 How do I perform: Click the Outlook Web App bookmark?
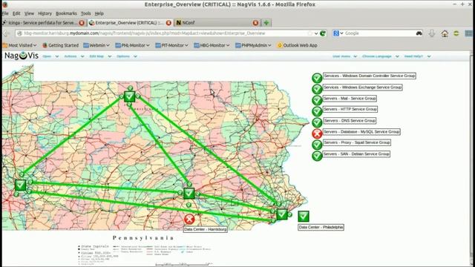click(297, 45)
